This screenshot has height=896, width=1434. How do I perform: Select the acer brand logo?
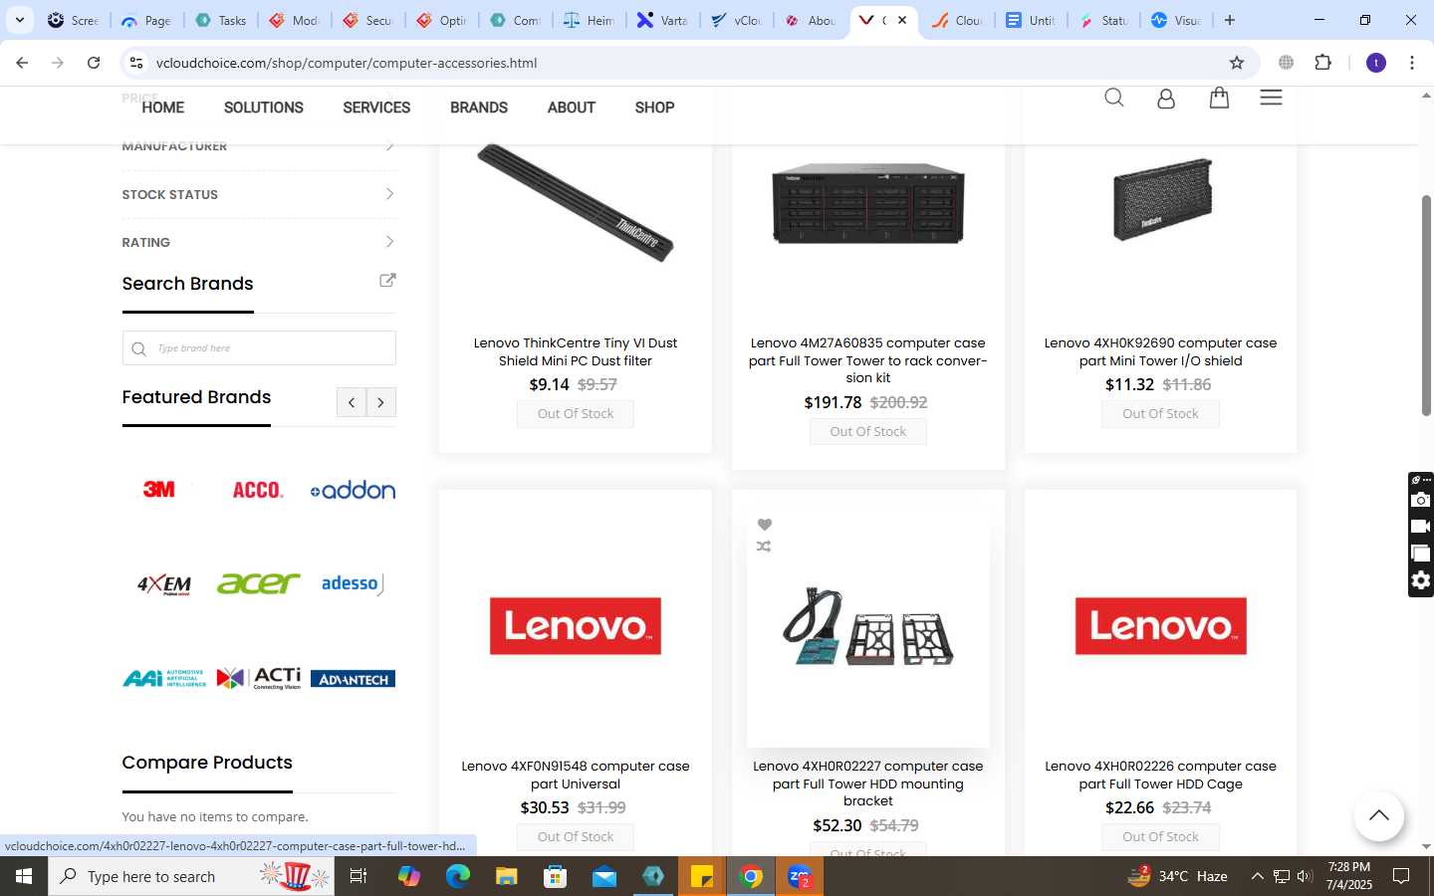(x=258, y=583)
